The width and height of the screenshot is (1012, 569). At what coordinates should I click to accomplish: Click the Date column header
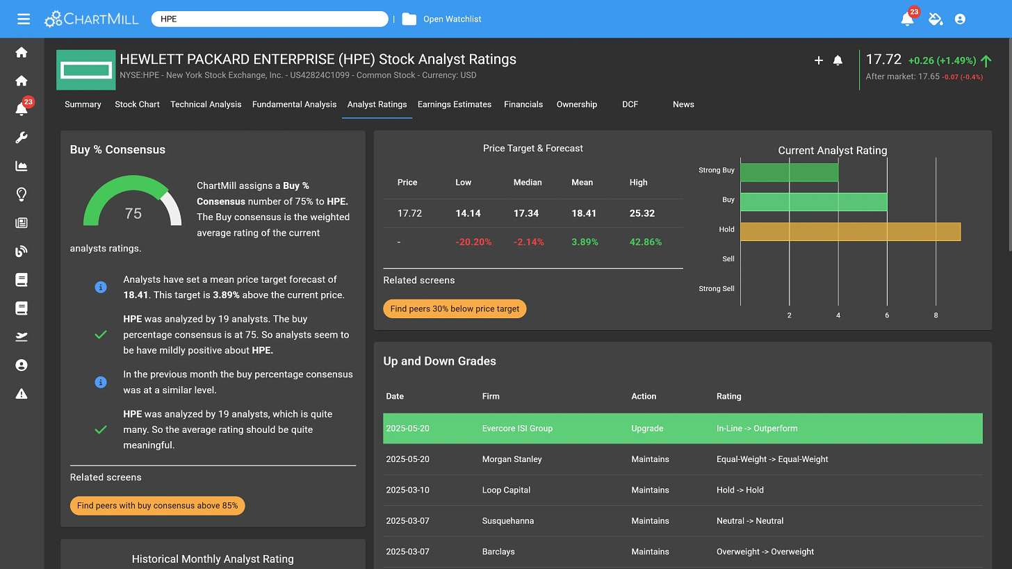pyautogui.click(x=395, y=396)
